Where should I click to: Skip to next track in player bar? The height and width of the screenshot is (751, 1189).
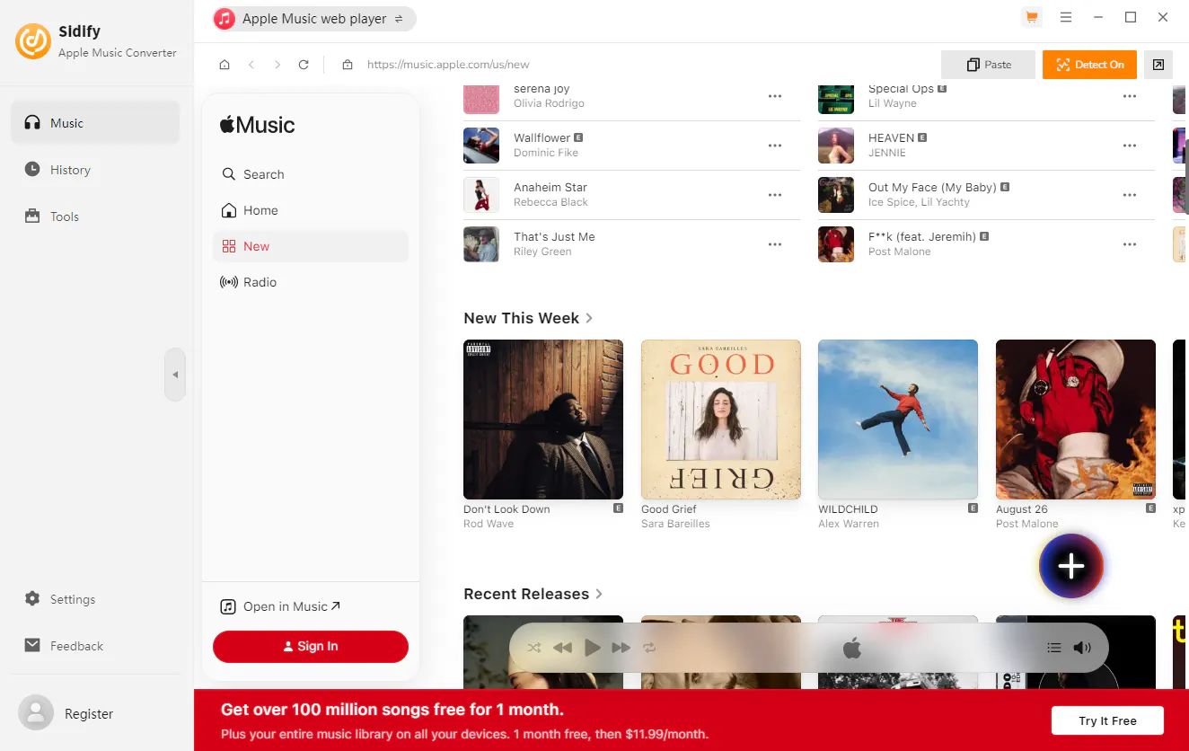click(621, 648)
